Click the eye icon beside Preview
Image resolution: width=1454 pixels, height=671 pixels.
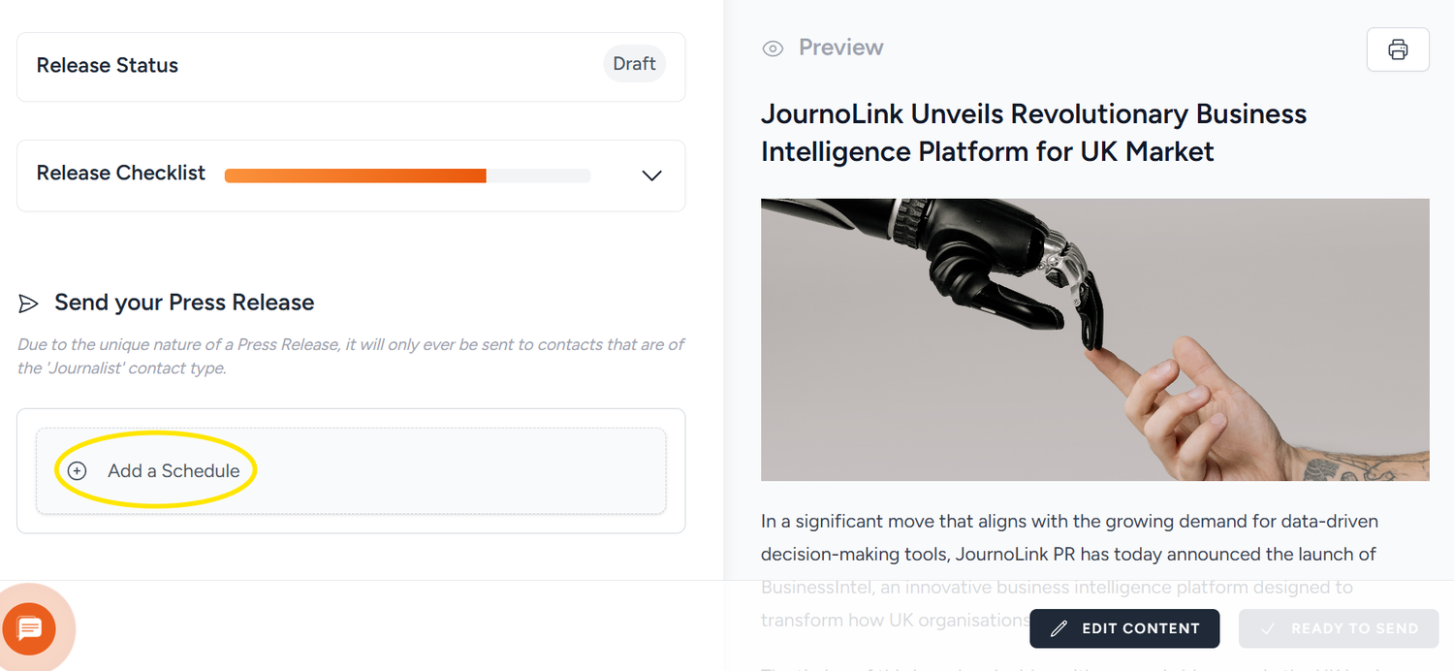click(773, 48)
